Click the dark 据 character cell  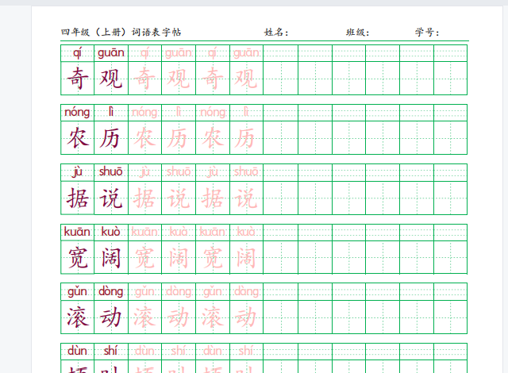pos(78,198)
